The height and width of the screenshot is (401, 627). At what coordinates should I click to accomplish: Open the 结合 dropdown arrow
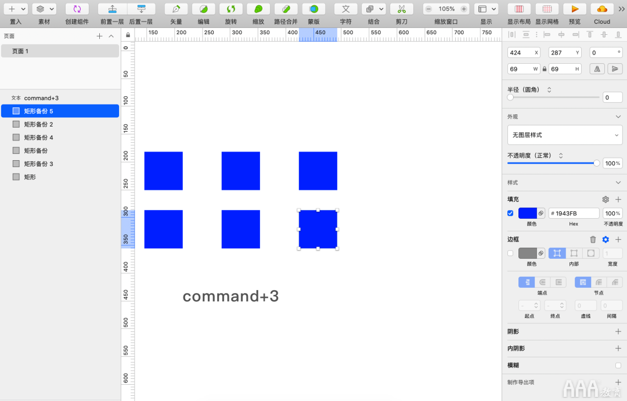pyautogui.click(x=381, y=9)
